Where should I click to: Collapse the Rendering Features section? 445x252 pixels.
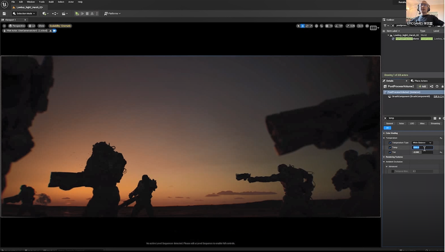pyautogui.click(x=384, y=157)
